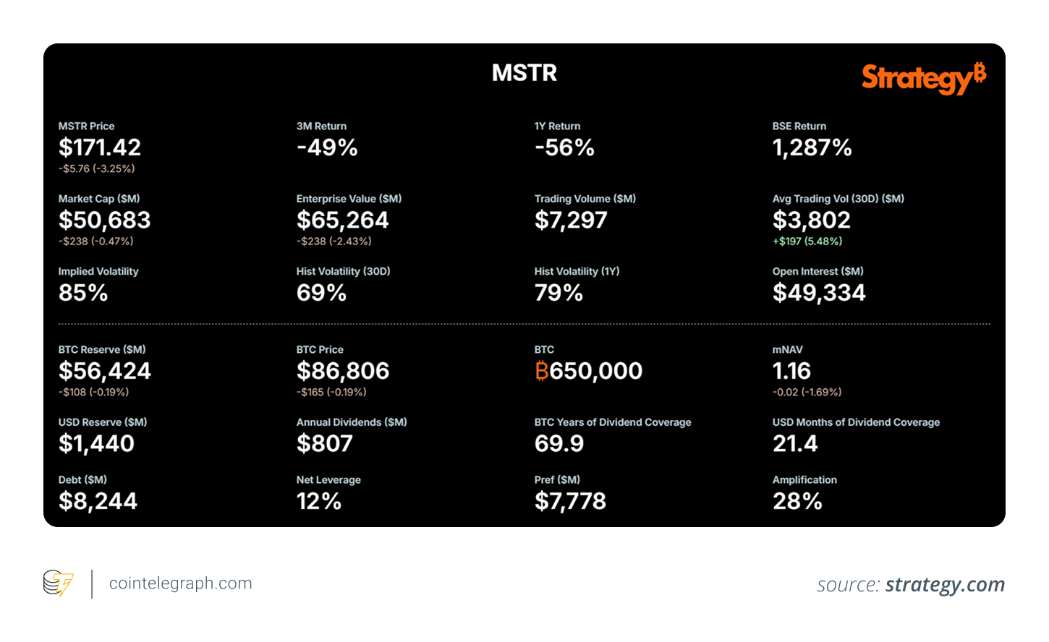Click the Market Cap $50,683 value
Image resolution: width=1049 pixels, height=642 pixels.
[105, 220]
